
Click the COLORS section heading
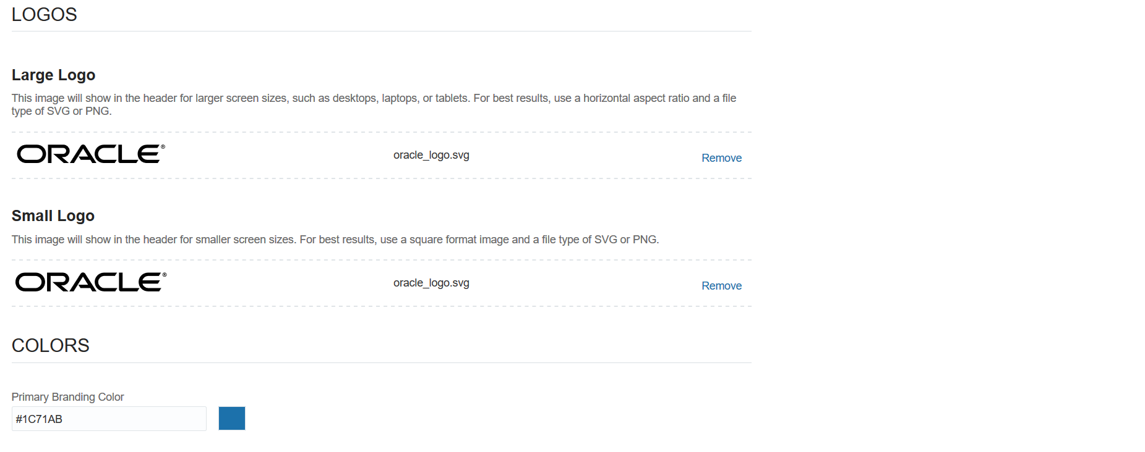[x=51, y=345]
